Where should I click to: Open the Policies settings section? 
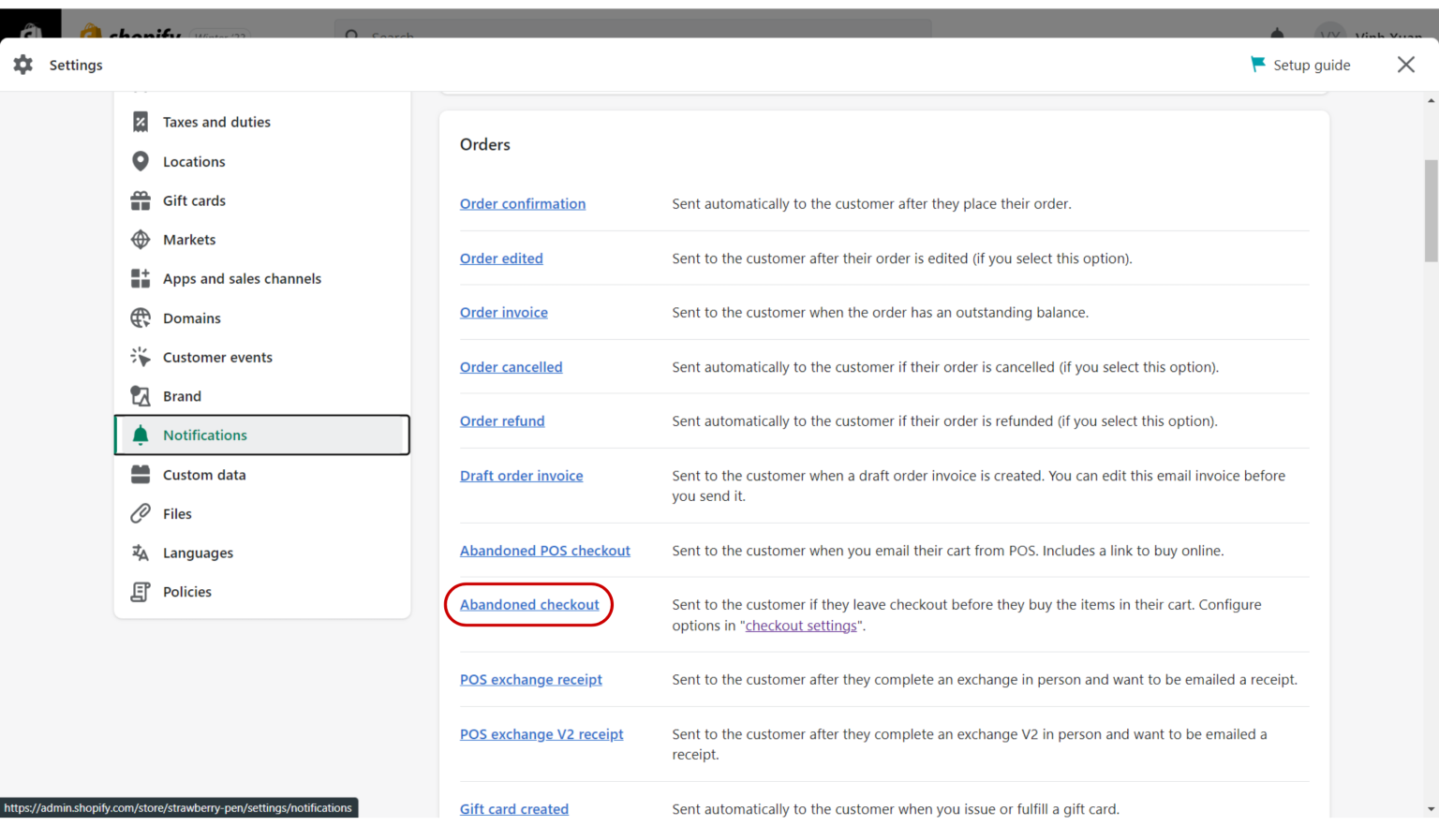pos(186,592)
